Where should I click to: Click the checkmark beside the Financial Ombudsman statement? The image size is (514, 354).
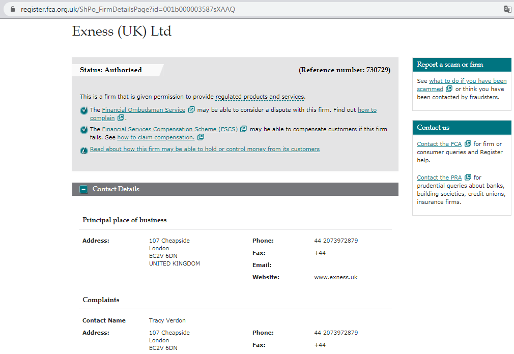coord(83,110)
